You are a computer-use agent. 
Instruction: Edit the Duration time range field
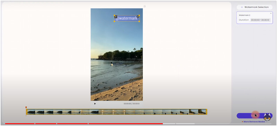(x=260, y=20)
